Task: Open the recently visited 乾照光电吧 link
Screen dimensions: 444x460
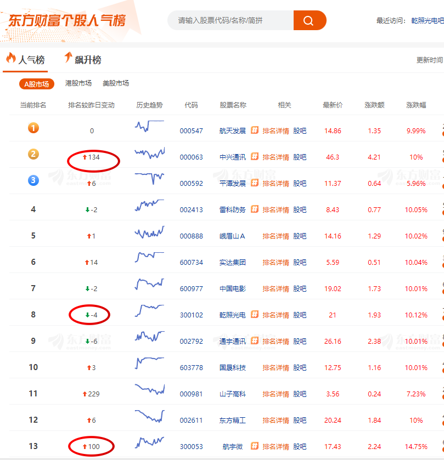Action: click(428, 20)
